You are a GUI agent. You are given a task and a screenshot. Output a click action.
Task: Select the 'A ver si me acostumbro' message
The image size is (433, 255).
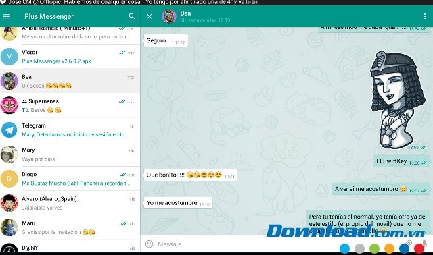pos(381,189)
